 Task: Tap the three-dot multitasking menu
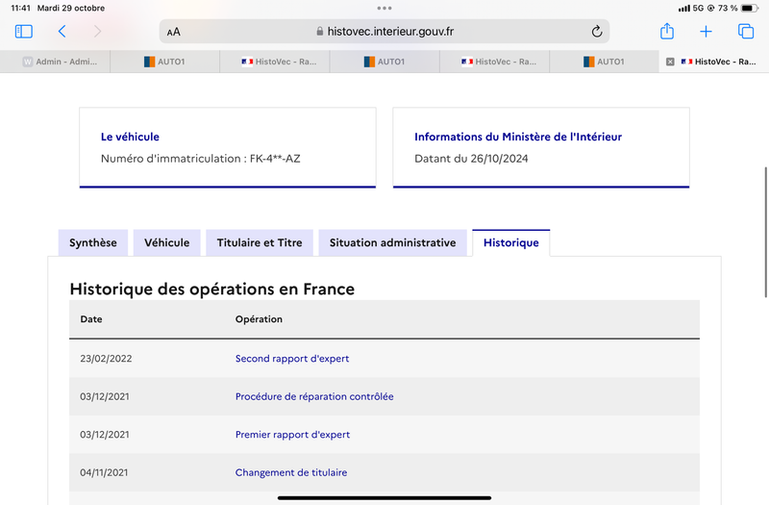pyautogui.click(x=384, y=8)
